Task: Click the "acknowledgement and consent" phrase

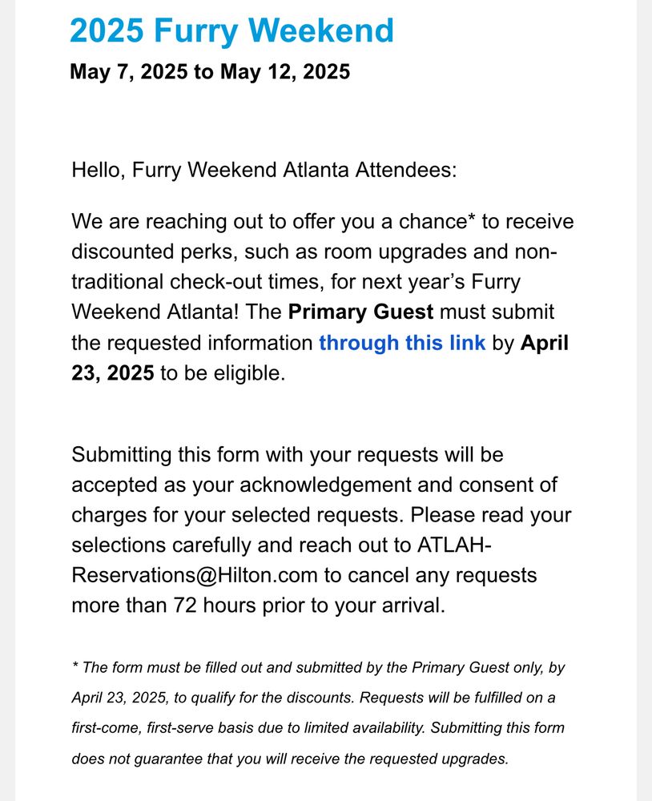Action: tap(392, 485)
